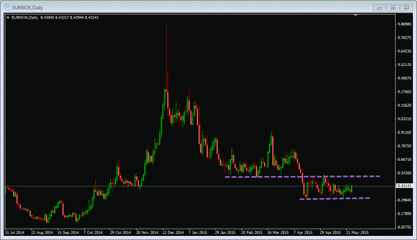Click the 9.27665 price scale label
The width and height of the screenshot is (417, 240).
[404, 92]
